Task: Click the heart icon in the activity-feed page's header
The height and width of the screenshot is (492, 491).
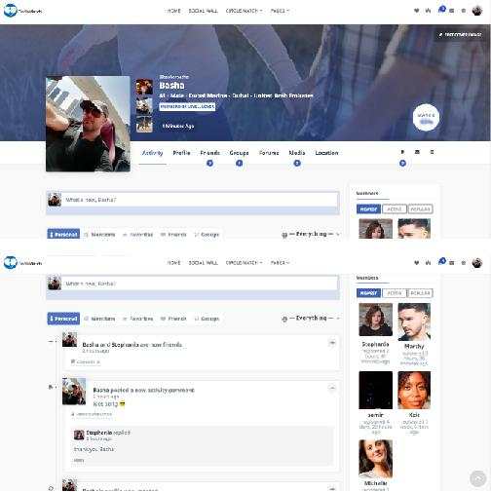Action: coord(417,262)
